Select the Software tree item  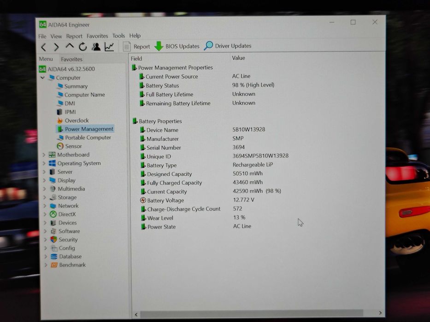[x=70, y=231]
